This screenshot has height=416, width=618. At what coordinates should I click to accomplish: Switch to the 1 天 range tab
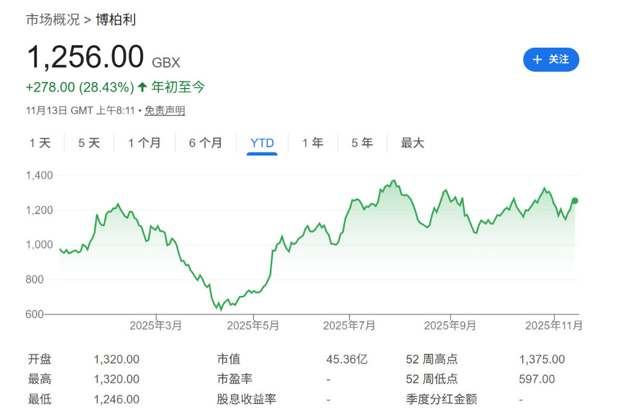pyautogui.click(x=40, y=143)
